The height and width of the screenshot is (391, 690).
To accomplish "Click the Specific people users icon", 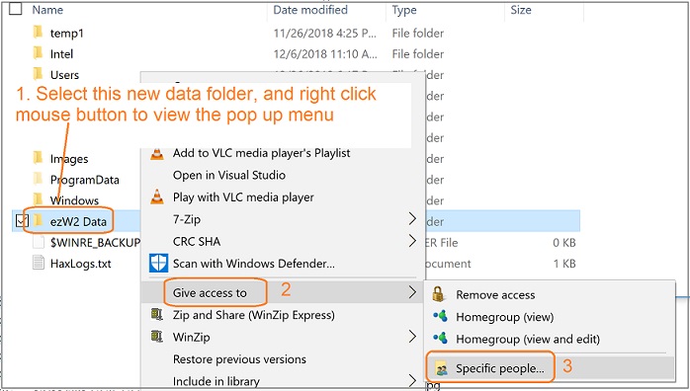I will coord(441,368).
